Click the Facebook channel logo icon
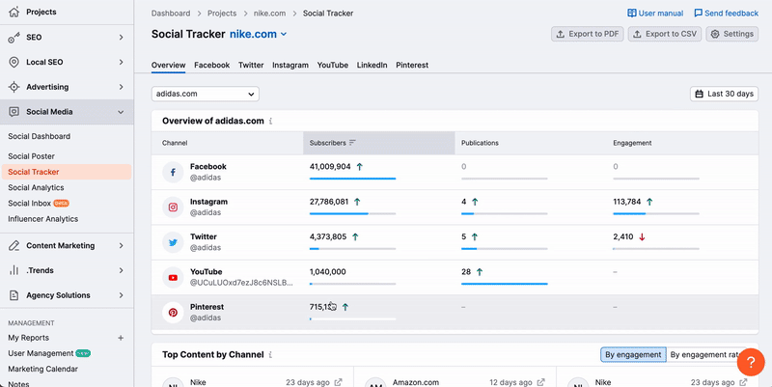772x387 pixels. point(174,173)
